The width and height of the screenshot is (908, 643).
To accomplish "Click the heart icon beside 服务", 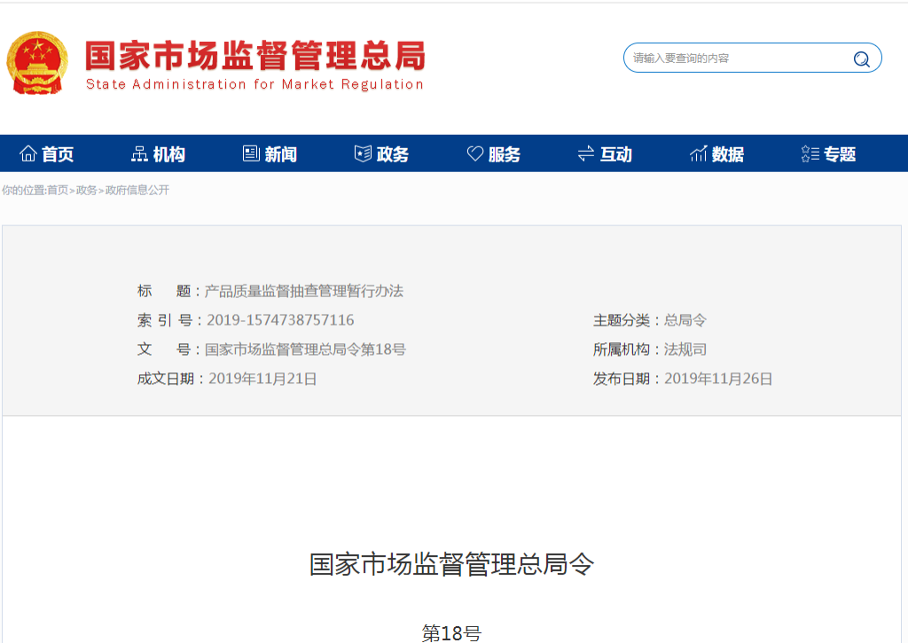I will 475,153.
